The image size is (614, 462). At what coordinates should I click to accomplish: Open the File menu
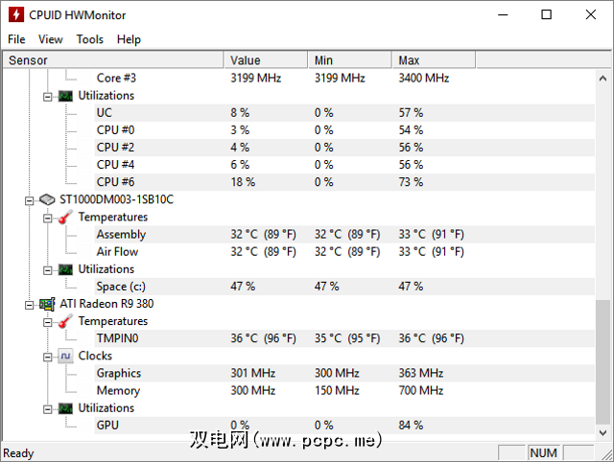pyautogui.click(x=16, y=39)
